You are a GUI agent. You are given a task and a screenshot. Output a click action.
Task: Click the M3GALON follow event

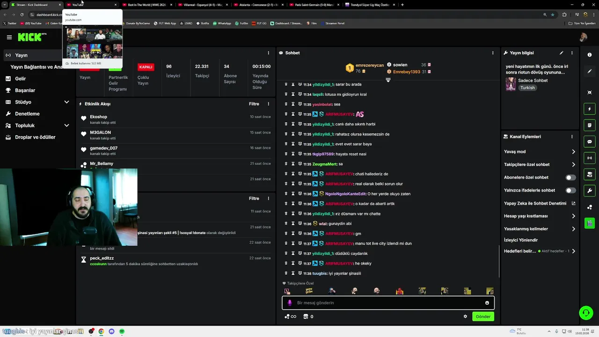(175, 135)
